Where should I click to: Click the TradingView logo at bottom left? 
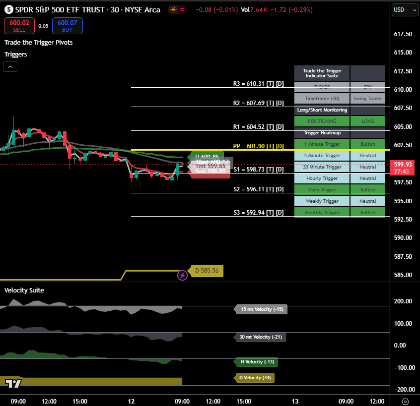click(13, 384)
